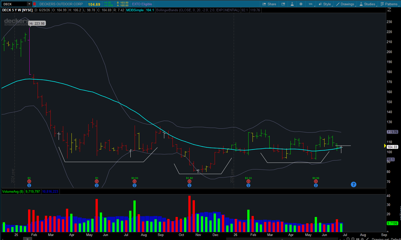Click the 9.7198 volume axis value label
This screenshot has height=240, width=401.
click(393, 223)
